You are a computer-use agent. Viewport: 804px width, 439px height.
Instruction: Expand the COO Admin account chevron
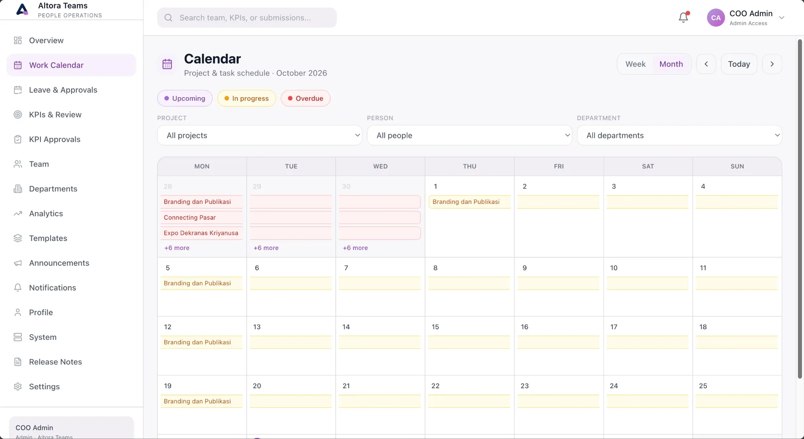tap(782, 18)
